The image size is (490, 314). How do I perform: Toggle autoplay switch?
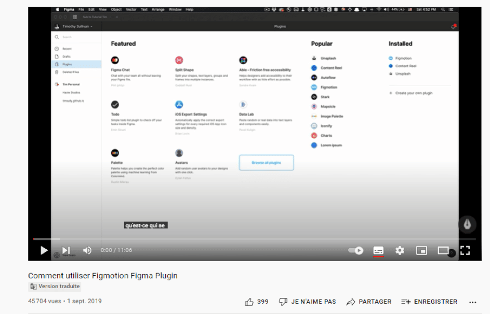(355, 250)
